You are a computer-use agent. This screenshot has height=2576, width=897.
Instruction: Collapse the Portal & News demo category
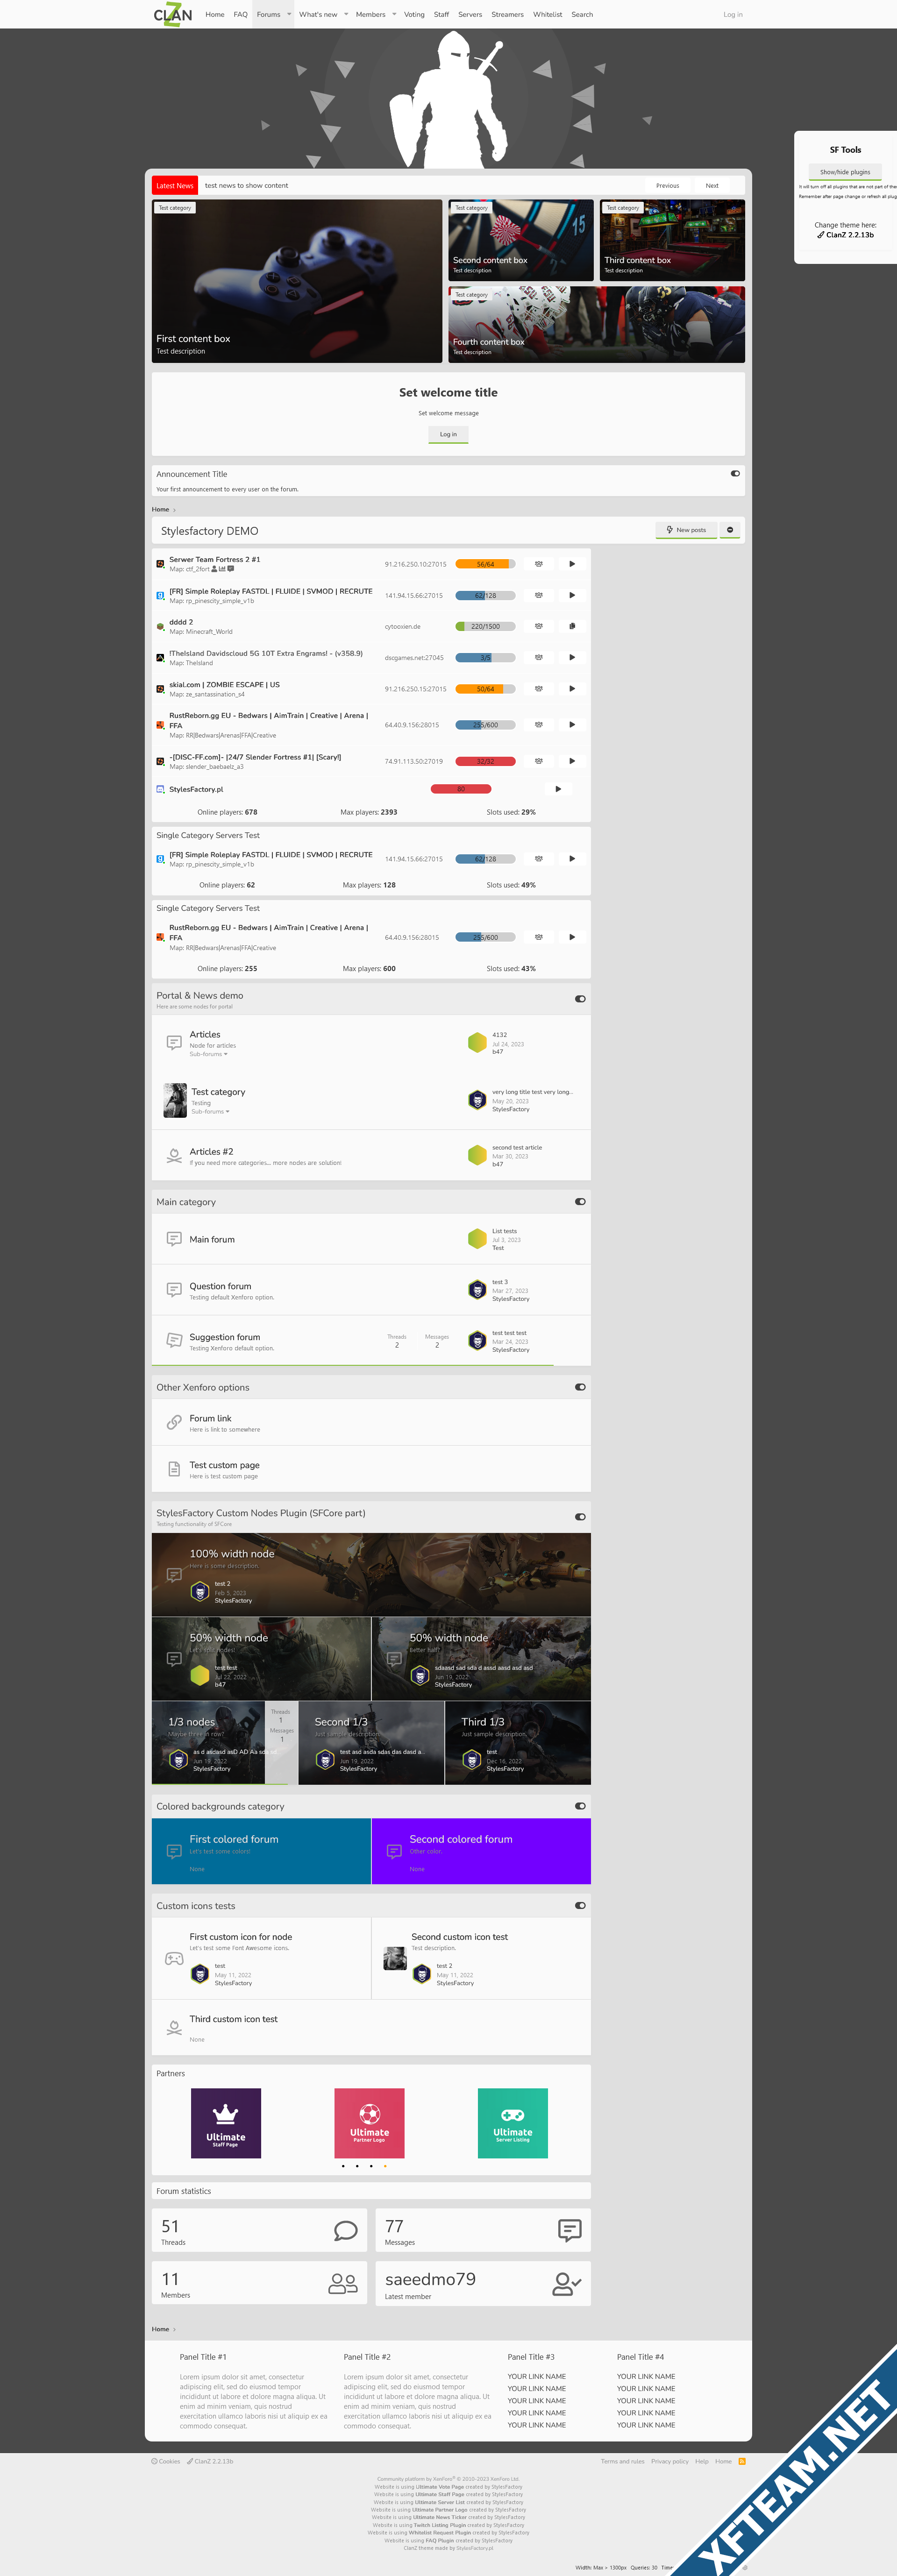[580, 999]
